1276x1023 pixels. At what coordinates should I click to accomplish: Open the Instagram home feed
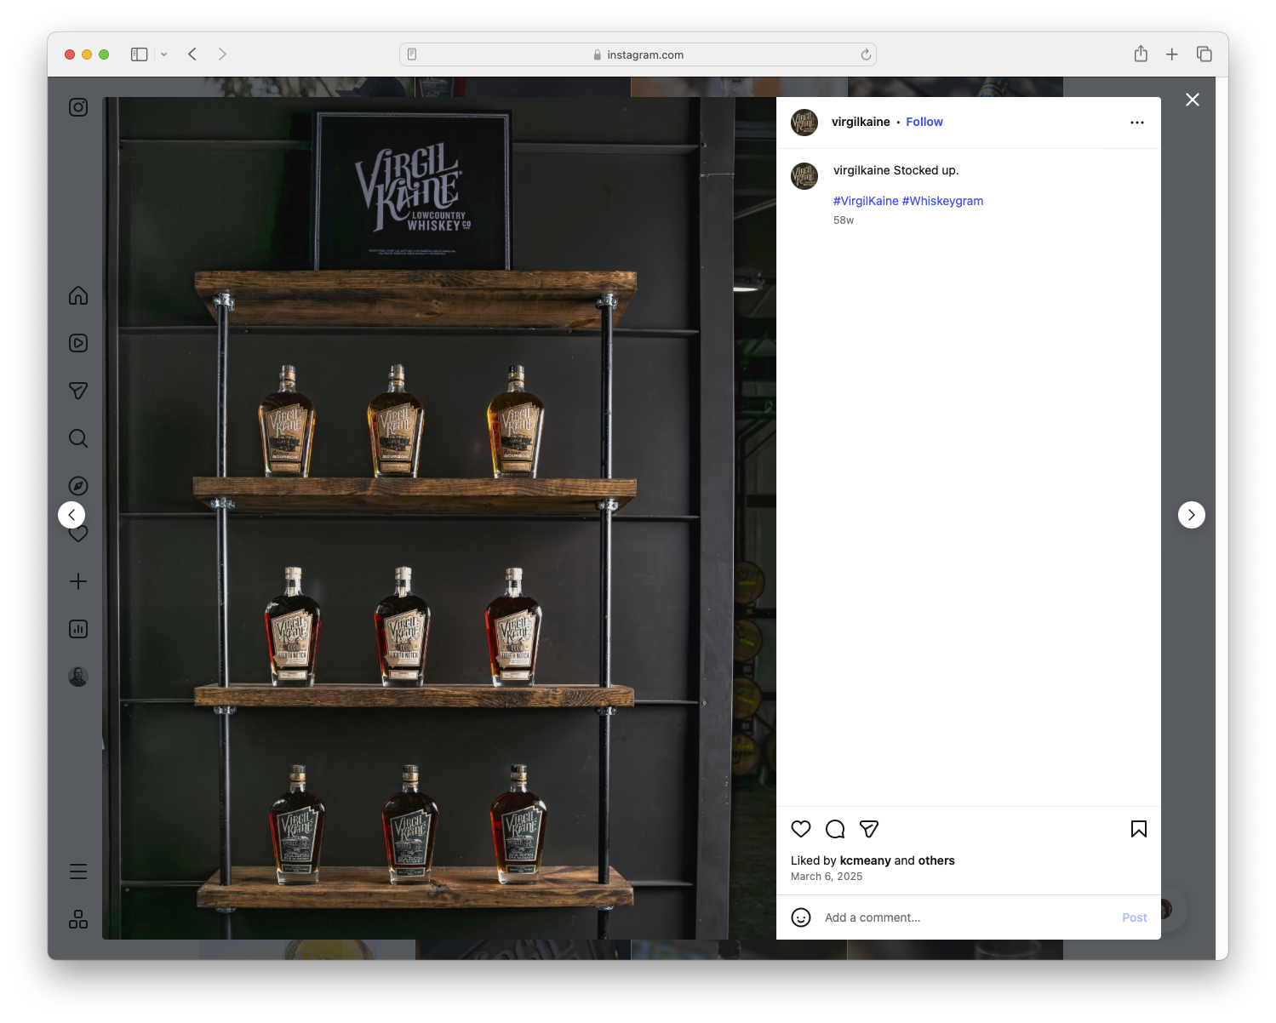click(77, 295)
